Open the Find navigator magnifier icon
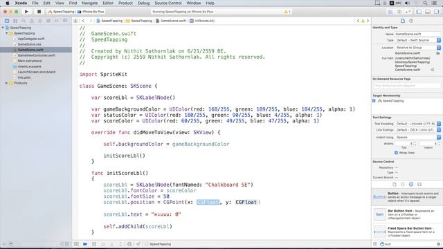Viewport: 443px width, 249px height. click(24, 21)
